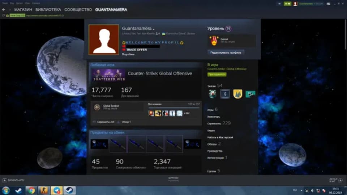Screen dimensions: 347x195
Task: Expand the Guantanamera name history dropdown
Action: point(154,29)
